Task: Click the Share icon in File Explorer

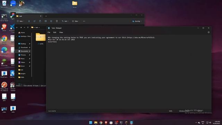Action: point(51,21)
